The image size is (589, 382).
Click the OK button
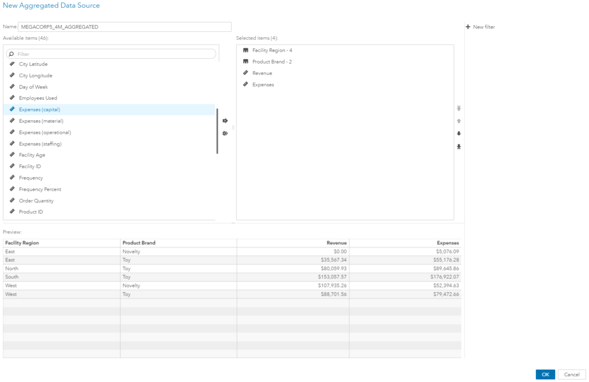[x=545, y=374]
